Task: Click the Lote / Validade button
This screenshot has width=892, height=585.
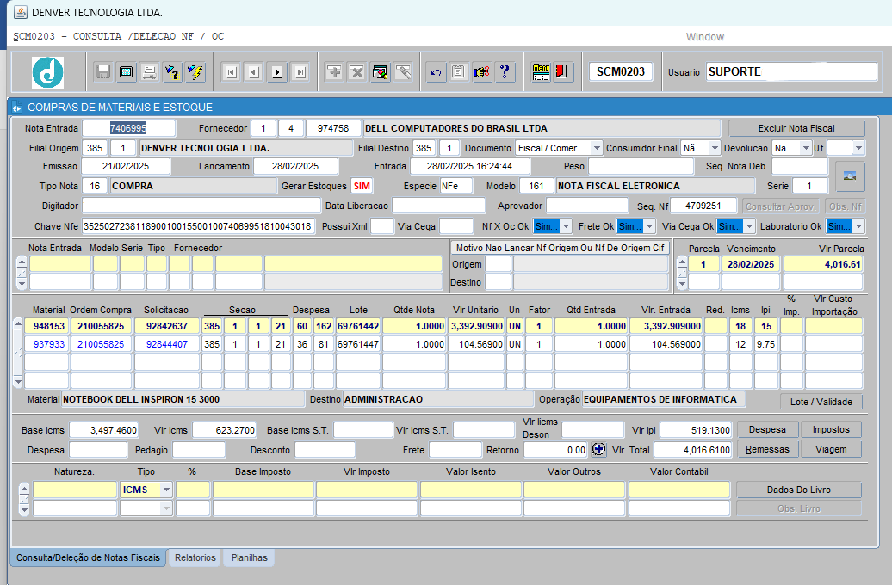Action: click(821, 402)
